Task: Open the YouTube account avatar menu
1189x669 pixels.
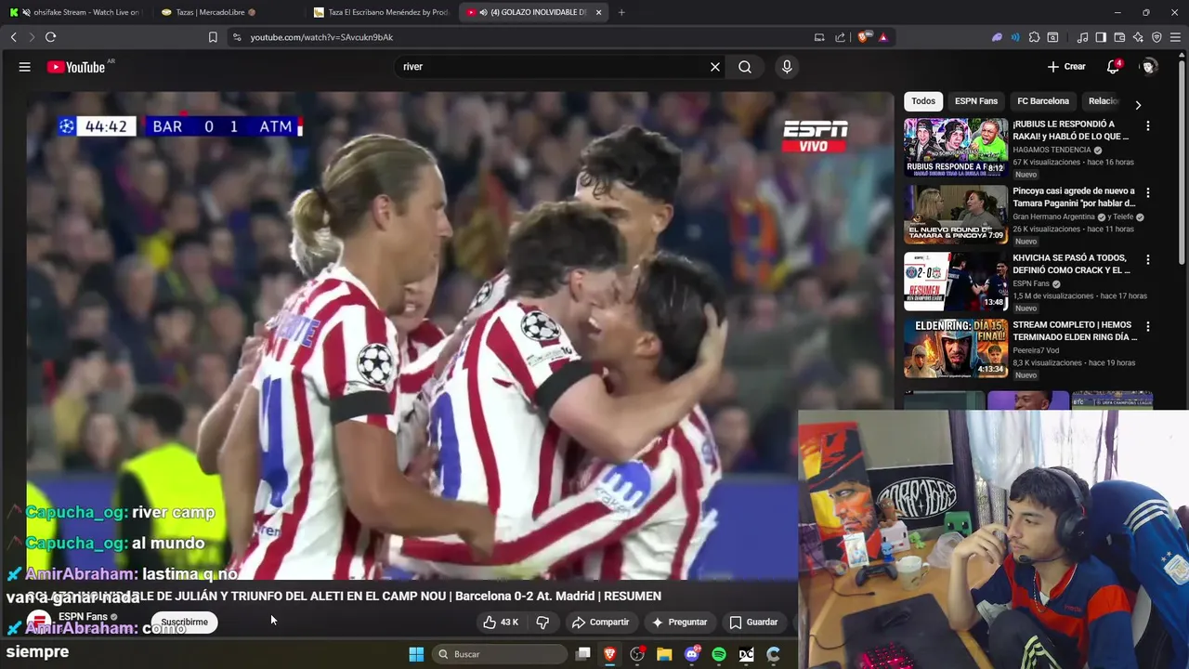Action: coord(1149,67)
